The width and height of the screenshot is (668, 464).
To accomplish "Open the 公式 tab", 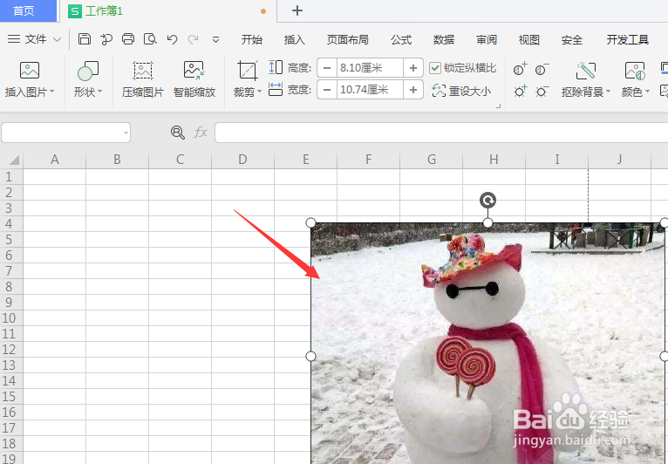I will click(x=401, y=39).
